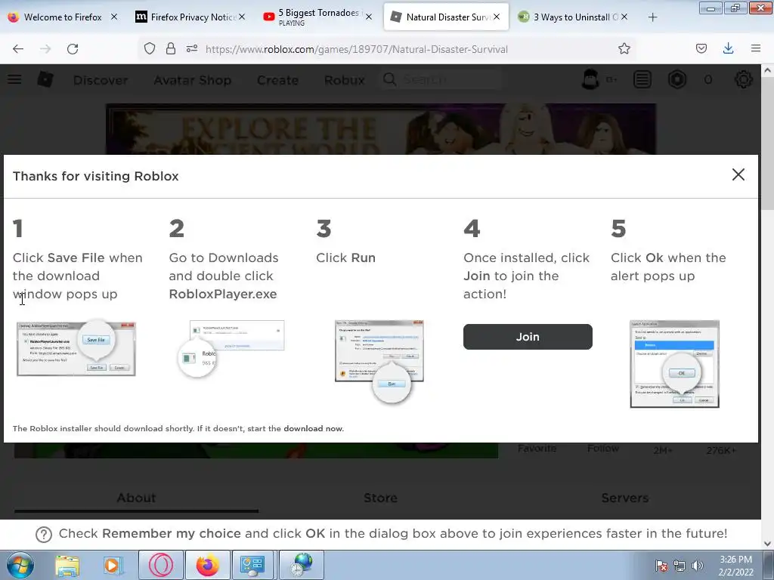
Task: Select the Natural Disaster Survival tab
Action: point(446,17)
